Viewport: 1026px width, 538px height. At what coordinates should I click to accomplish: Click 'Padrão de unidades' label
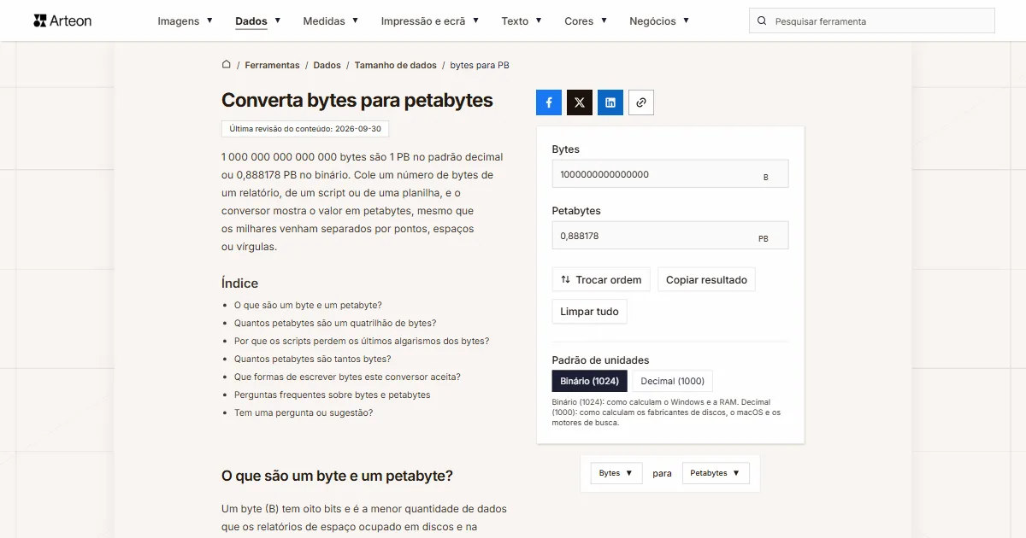600,360
